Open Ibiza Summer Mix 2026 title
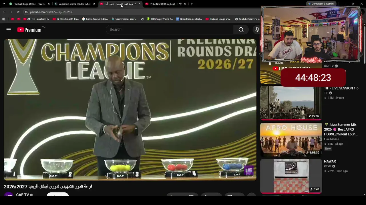366x205 pixels. pos(341,130)
